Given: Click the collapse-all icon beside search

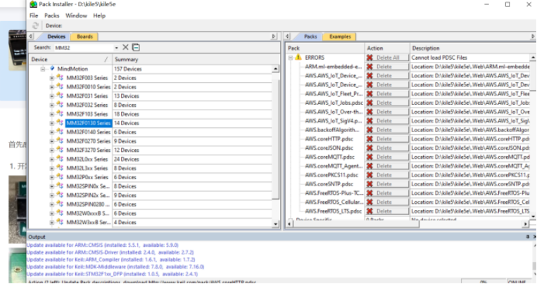Looking at the screenshot, I should click(136, 47).
